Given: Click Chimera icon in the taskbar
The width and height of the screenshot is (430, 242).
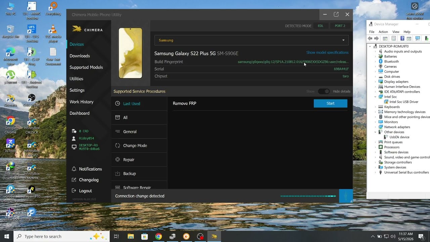Looking at the screenshot, I should tap(214, 236).
